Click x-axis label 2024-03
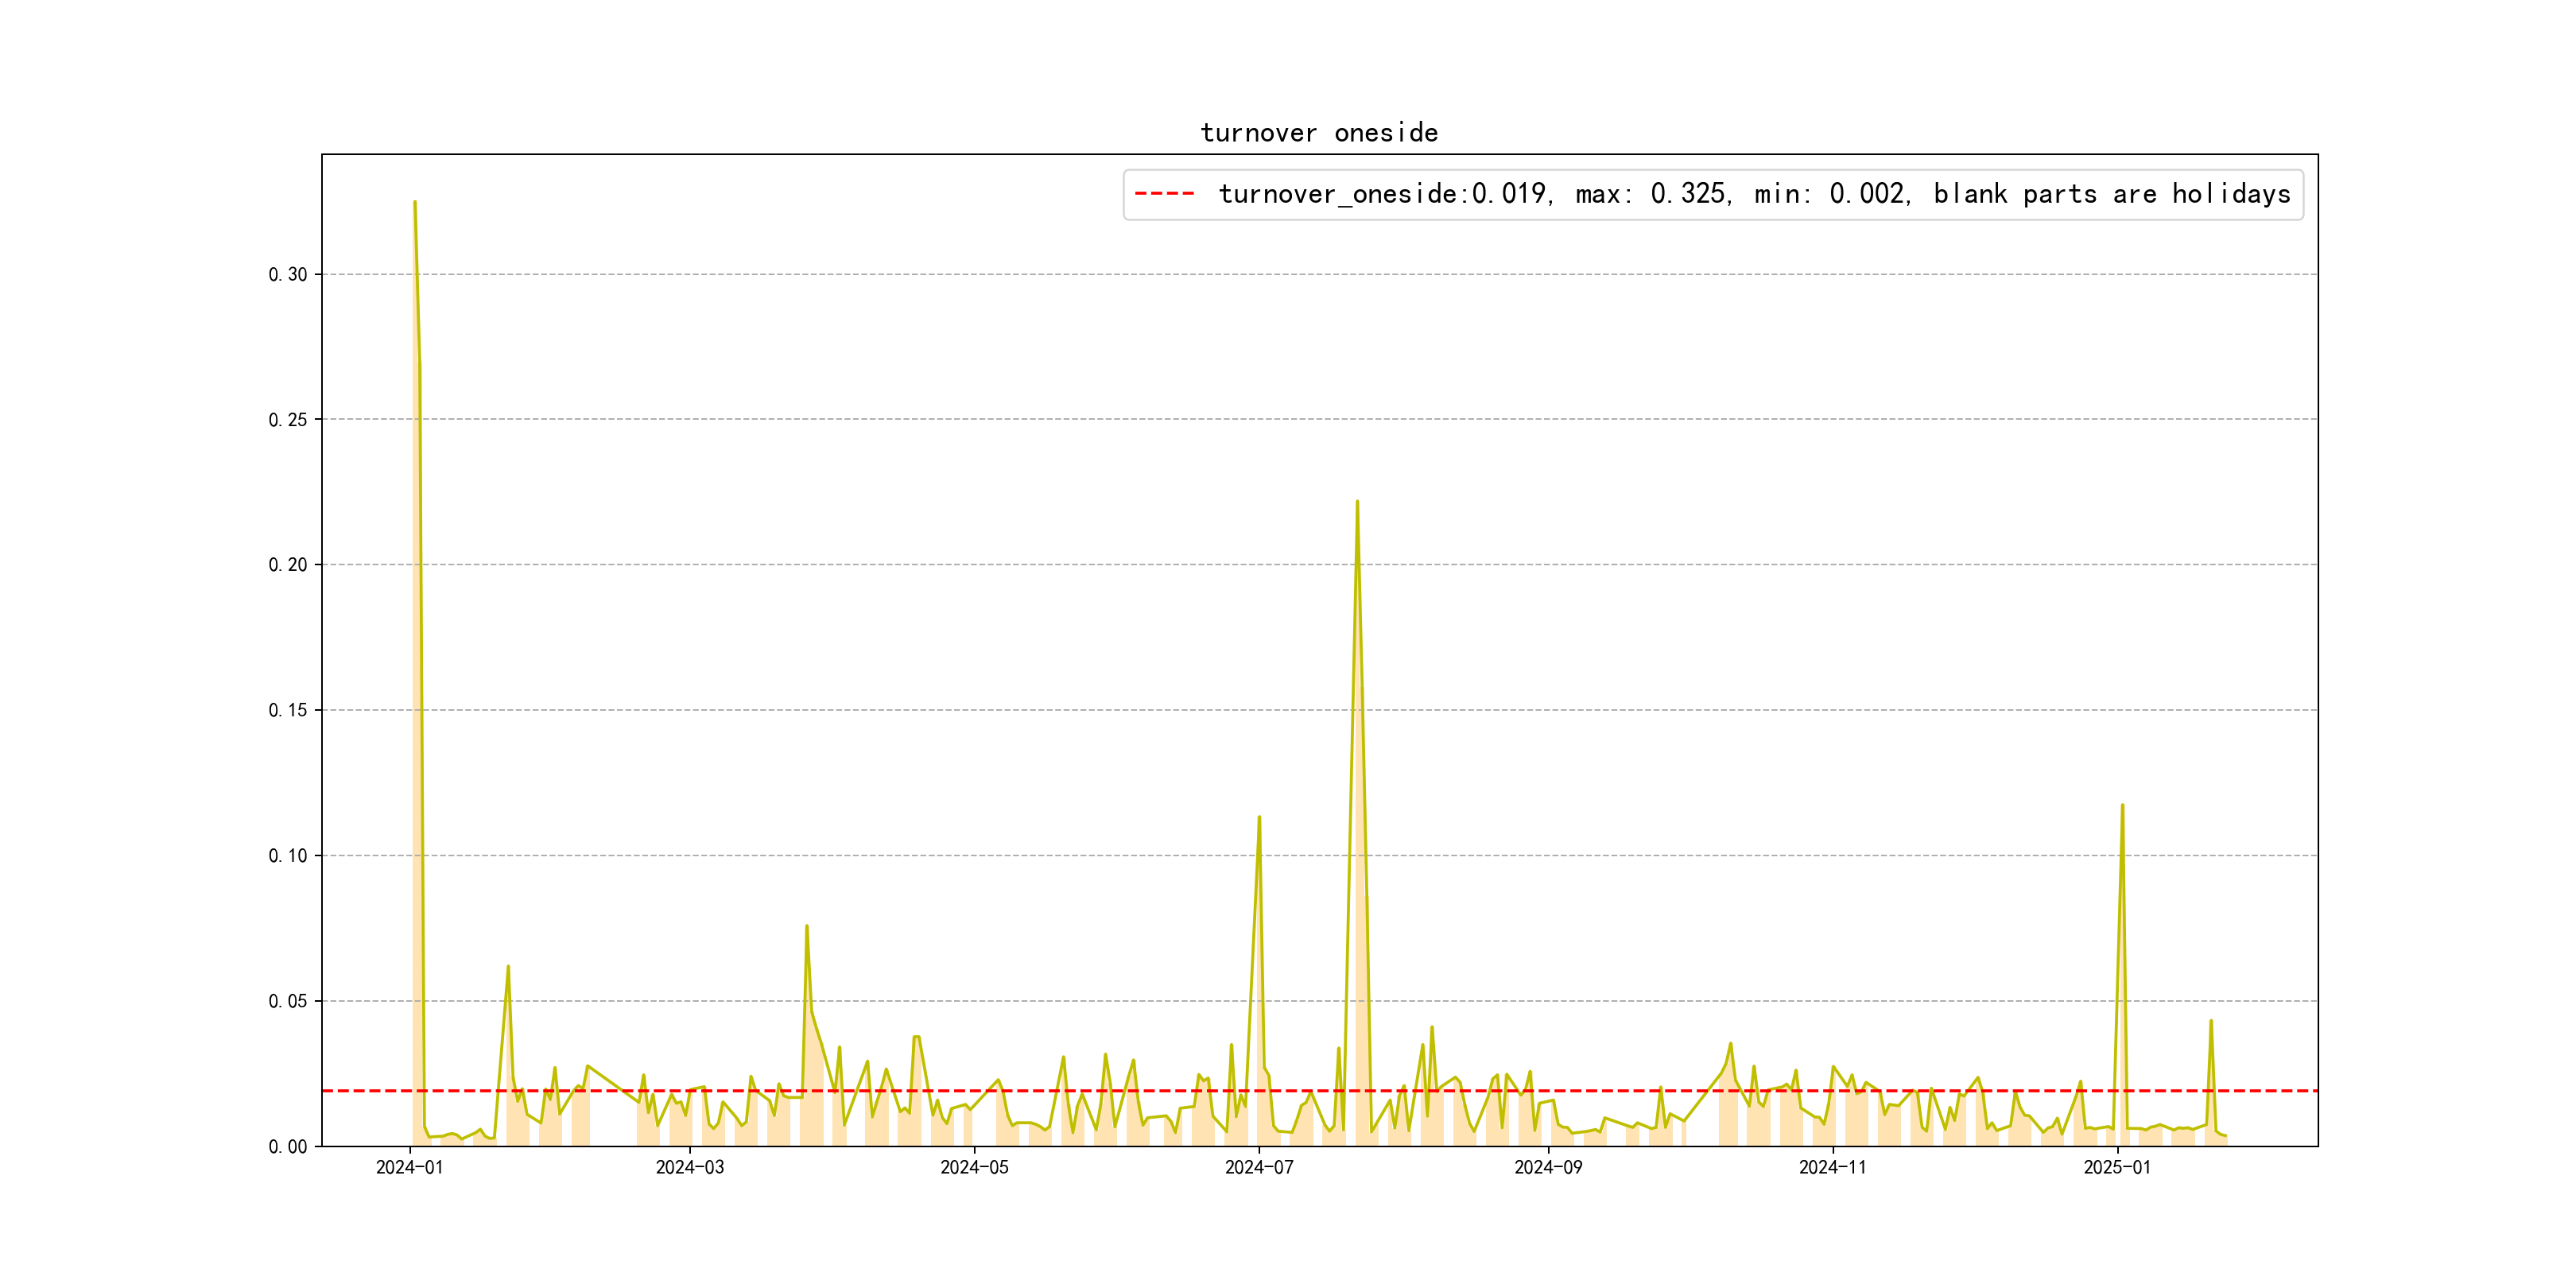Image resolution: width=2576 pixels, height=1288 pixels. pos(689,1168)
